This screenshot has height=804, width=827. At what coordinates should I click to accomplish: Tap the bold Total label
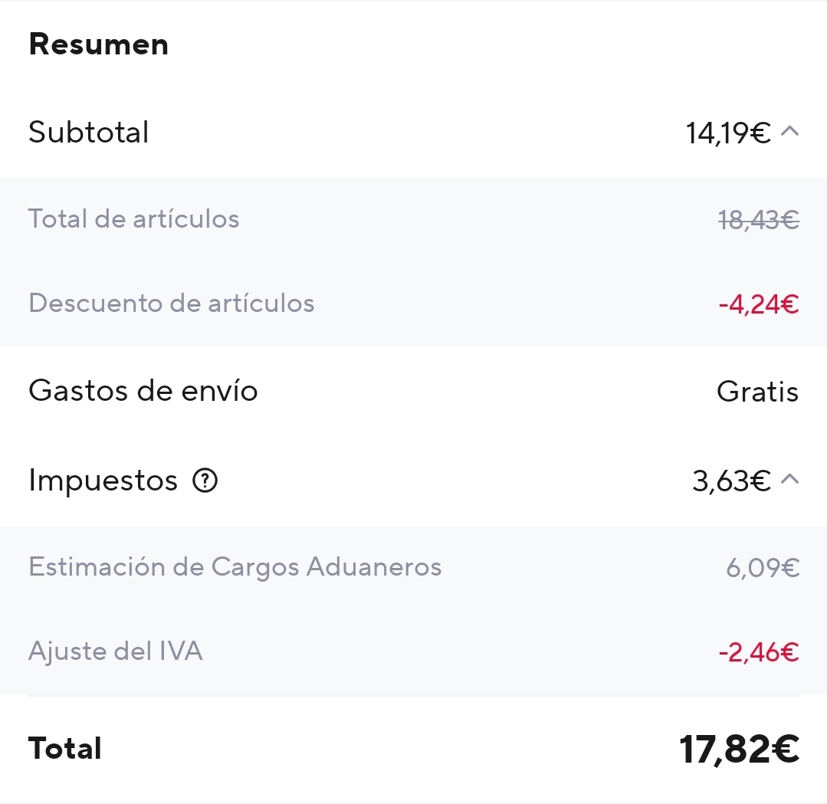[x=65, y=748]
